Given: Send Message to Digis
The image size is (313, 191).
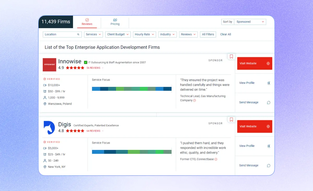Looking at the screenshot, I should click(249, 165).
